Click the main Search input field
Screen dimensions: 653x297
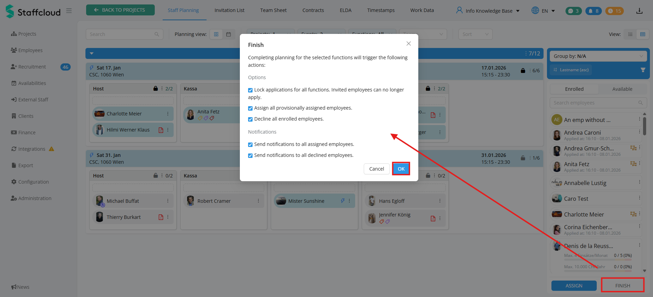point(124,34)
